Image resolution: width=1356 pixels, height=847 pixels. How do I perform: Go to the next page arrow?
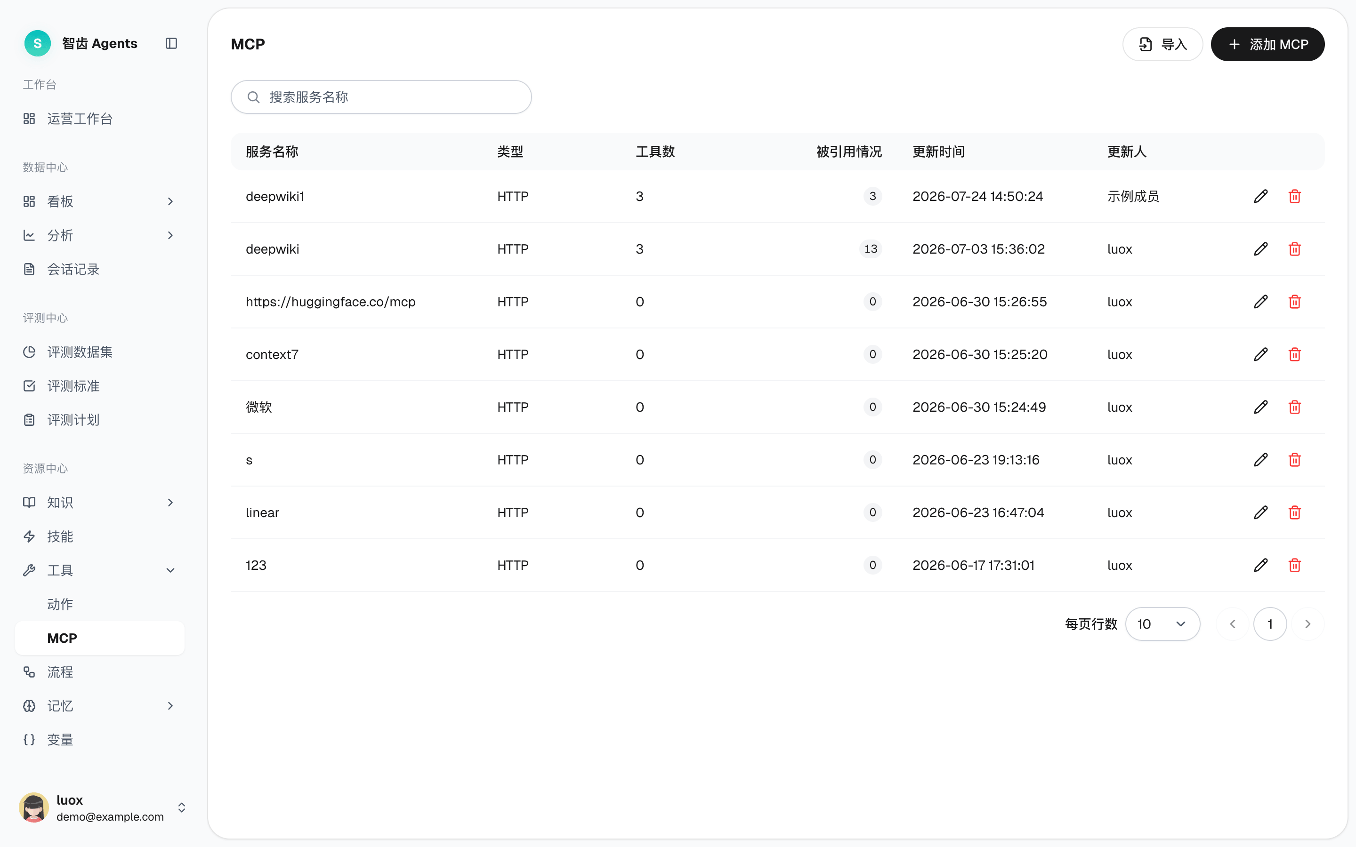(1308, 623)
